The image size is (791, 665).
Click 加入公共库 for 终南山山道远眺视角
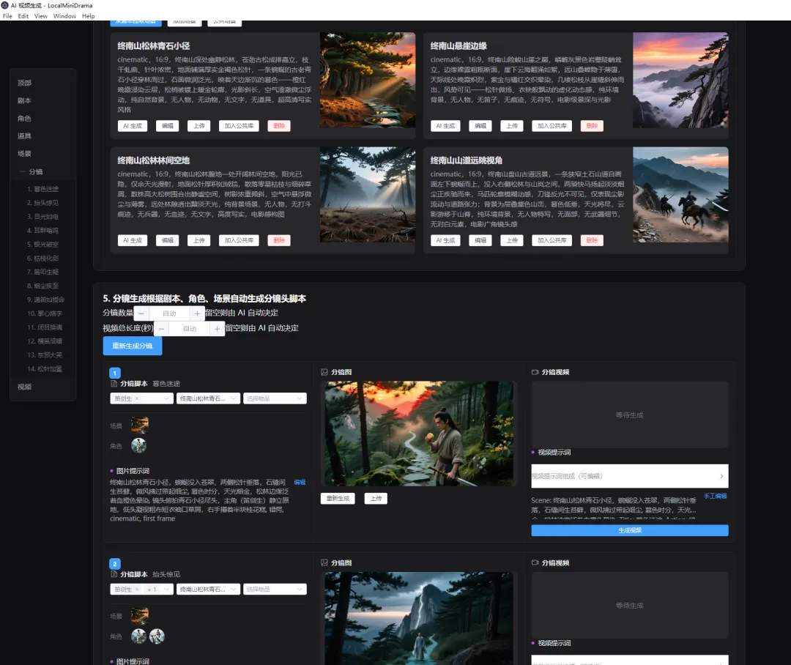[x=552, y=240]
